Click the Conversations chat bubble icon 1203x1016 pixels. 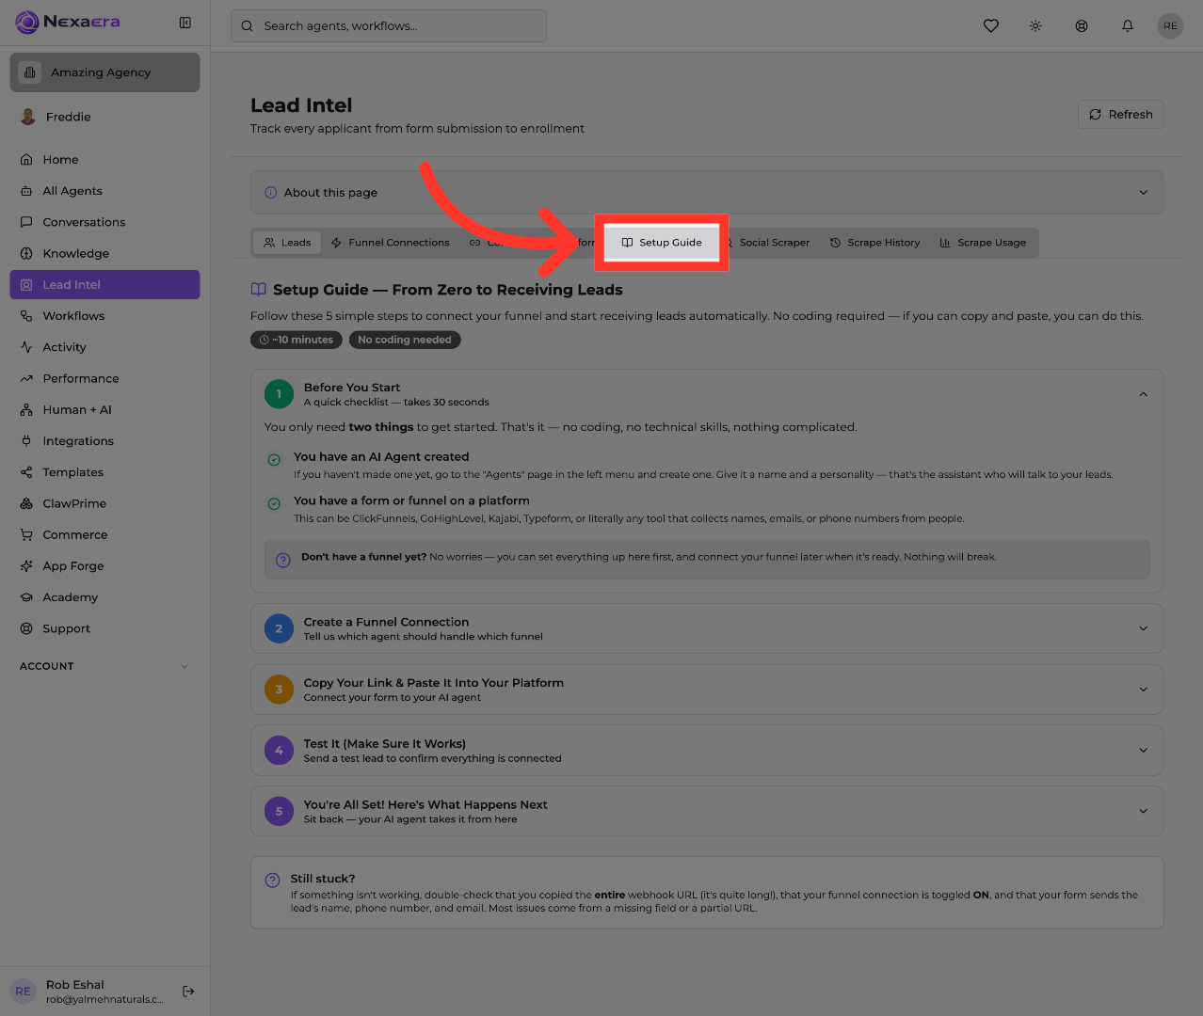(26, 222)
